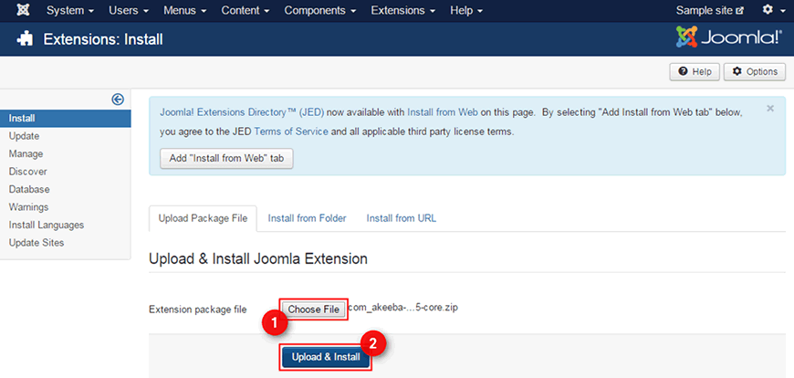Open the JED Terms of Service link

coord(290,131)
